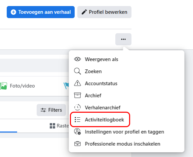Image resolution: width=193 pixels, height=157 pixels.
Task: Click Toevoegen aan verhaal button
Action: point(41,12)
